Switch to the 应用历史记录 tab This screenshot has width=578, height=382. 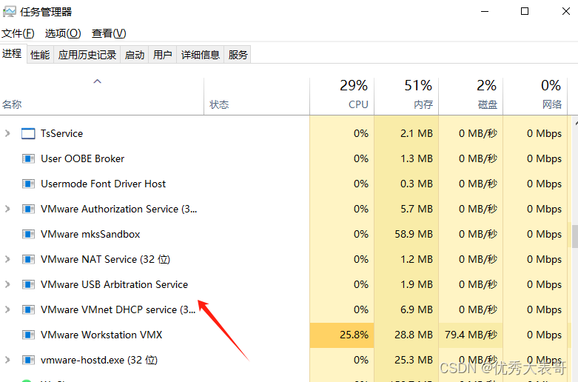[x=87, y=55]
